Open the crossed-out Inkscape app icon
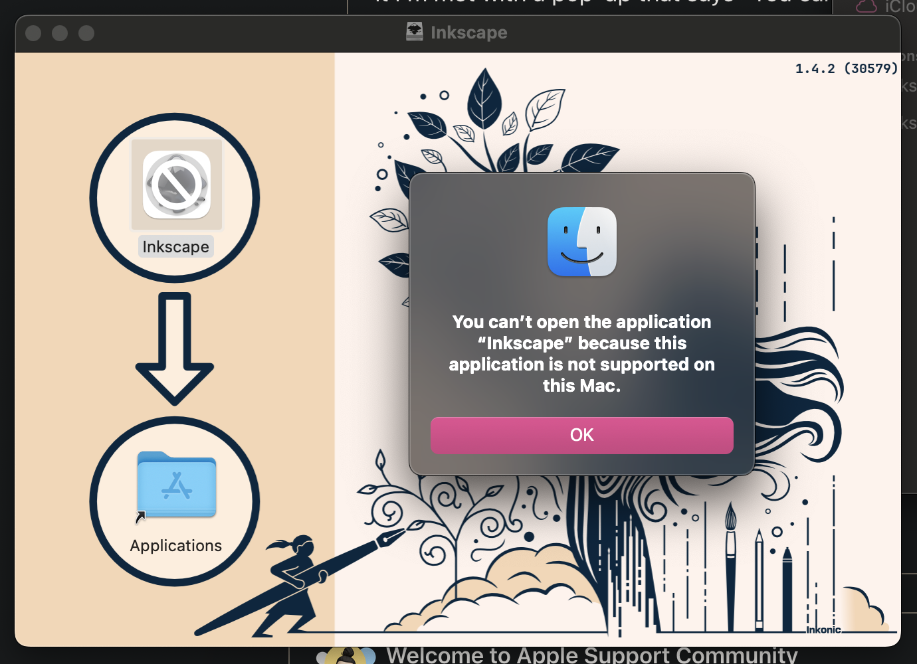This screenshot has width=917, height=664. coord(175,185)
